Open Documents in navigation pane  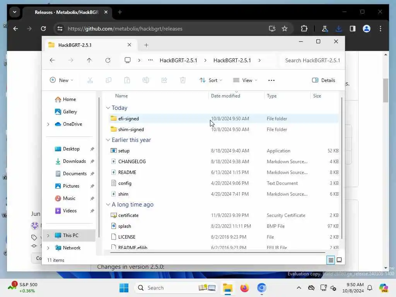(x=75, y=174)
